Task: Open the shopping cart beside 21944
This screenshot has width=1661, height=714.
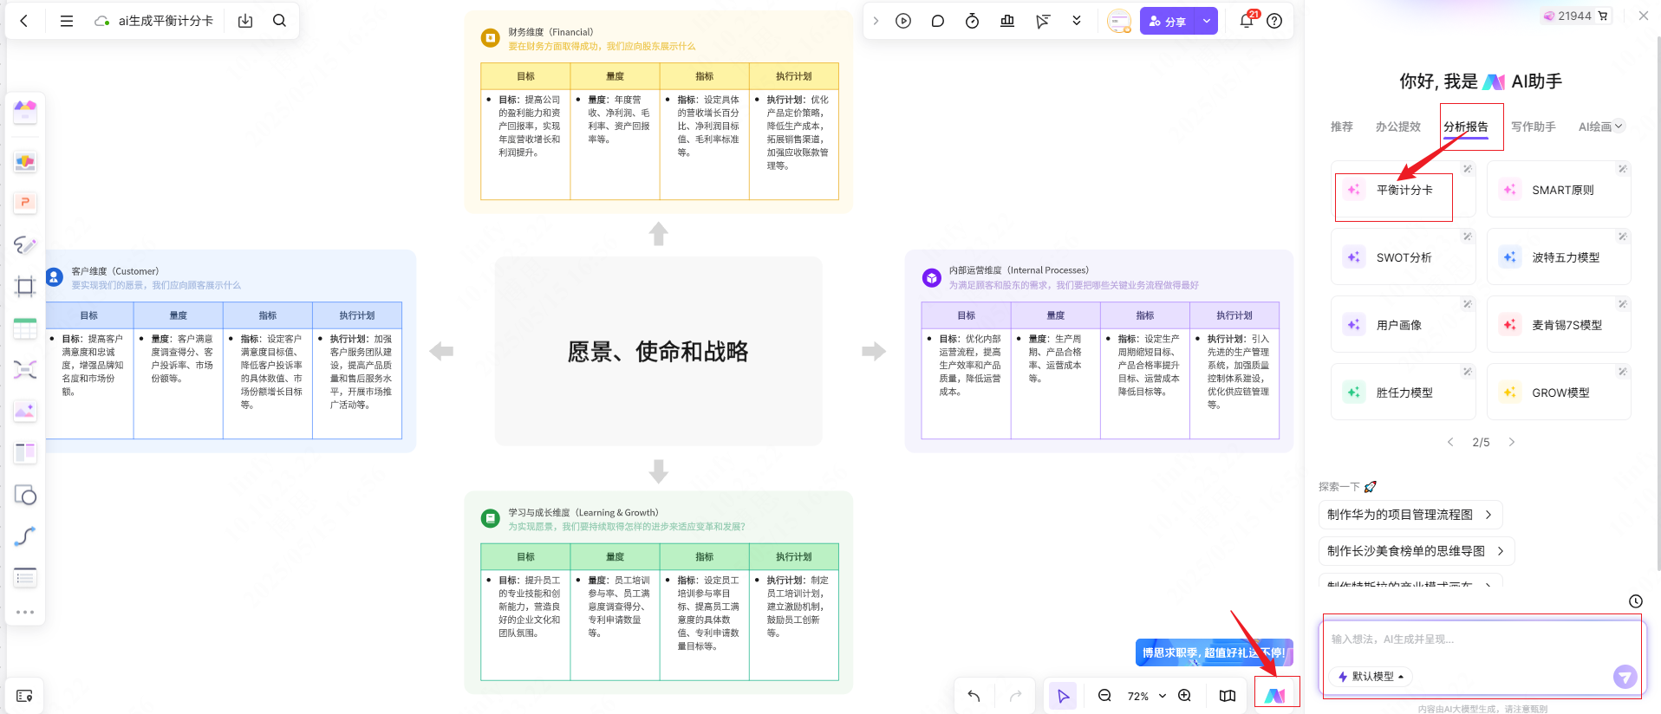Action: pyautogui.click(x=1603, y=16)
